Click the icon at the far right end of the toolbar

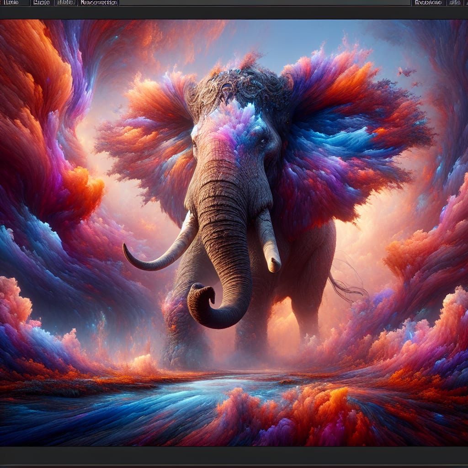(465, 4)
